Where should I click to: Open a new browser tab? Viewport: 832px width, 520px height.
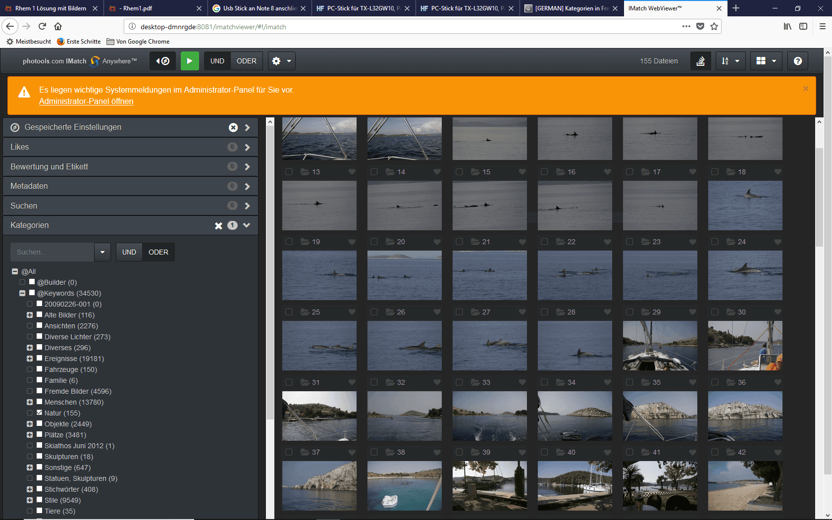[736, 8]
